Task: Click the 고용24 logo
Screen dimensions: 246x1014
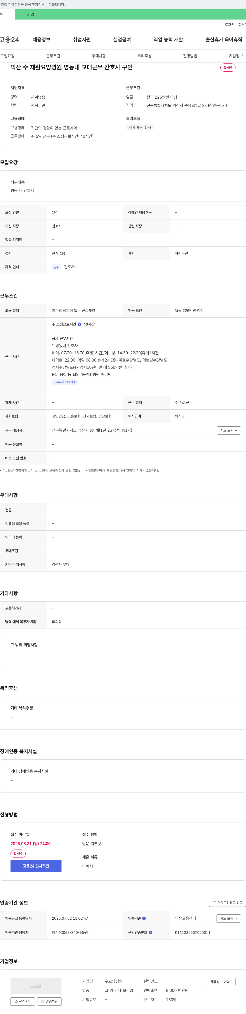Action: (9, 39)
